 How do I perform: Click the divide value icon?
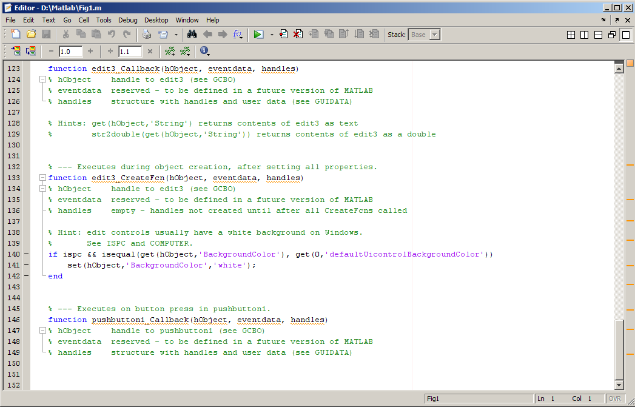110,51
